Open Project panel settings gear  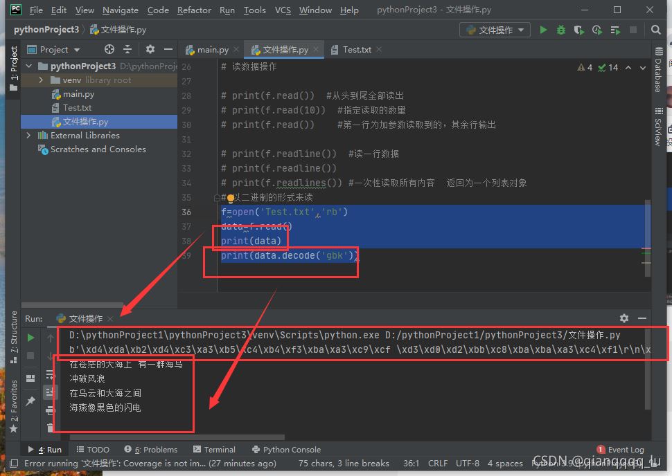[x=150, y=49]
